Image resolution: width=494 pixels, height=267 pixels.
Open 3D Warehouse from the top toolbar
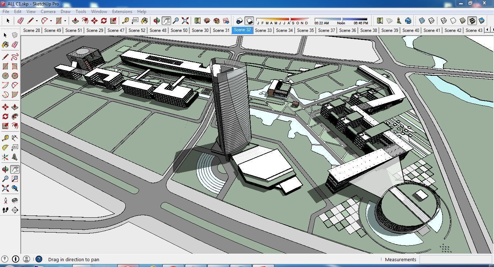click(207, 21)
